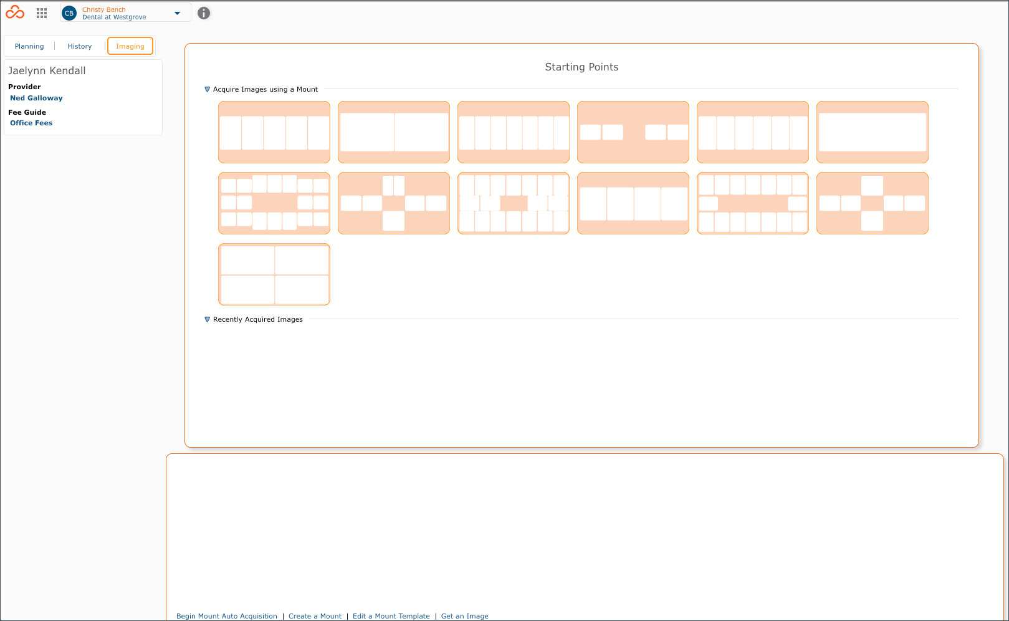1009x621 pixels.
Task: Collapse Acquire Images using a Mount section
Action: [208, 89]
